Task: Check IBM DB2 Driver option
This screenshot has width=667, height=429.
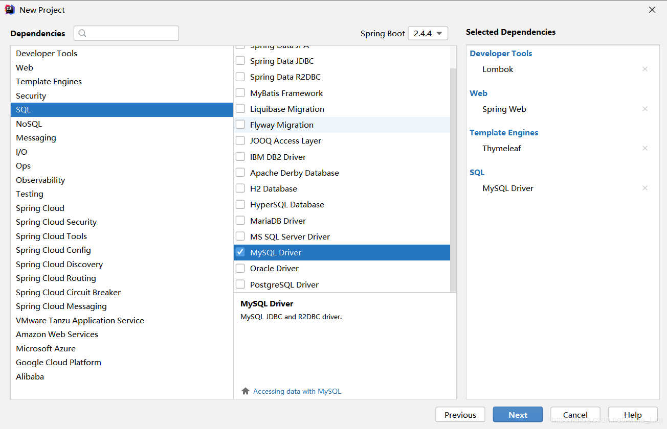Action: click(x=240, y=157)
